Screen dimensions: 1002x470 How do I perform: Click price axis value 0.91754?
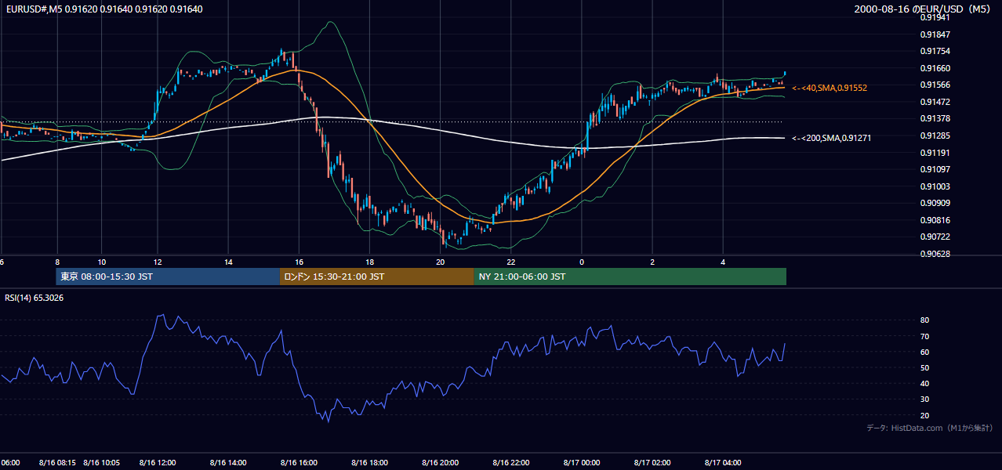tap(935, 52)
